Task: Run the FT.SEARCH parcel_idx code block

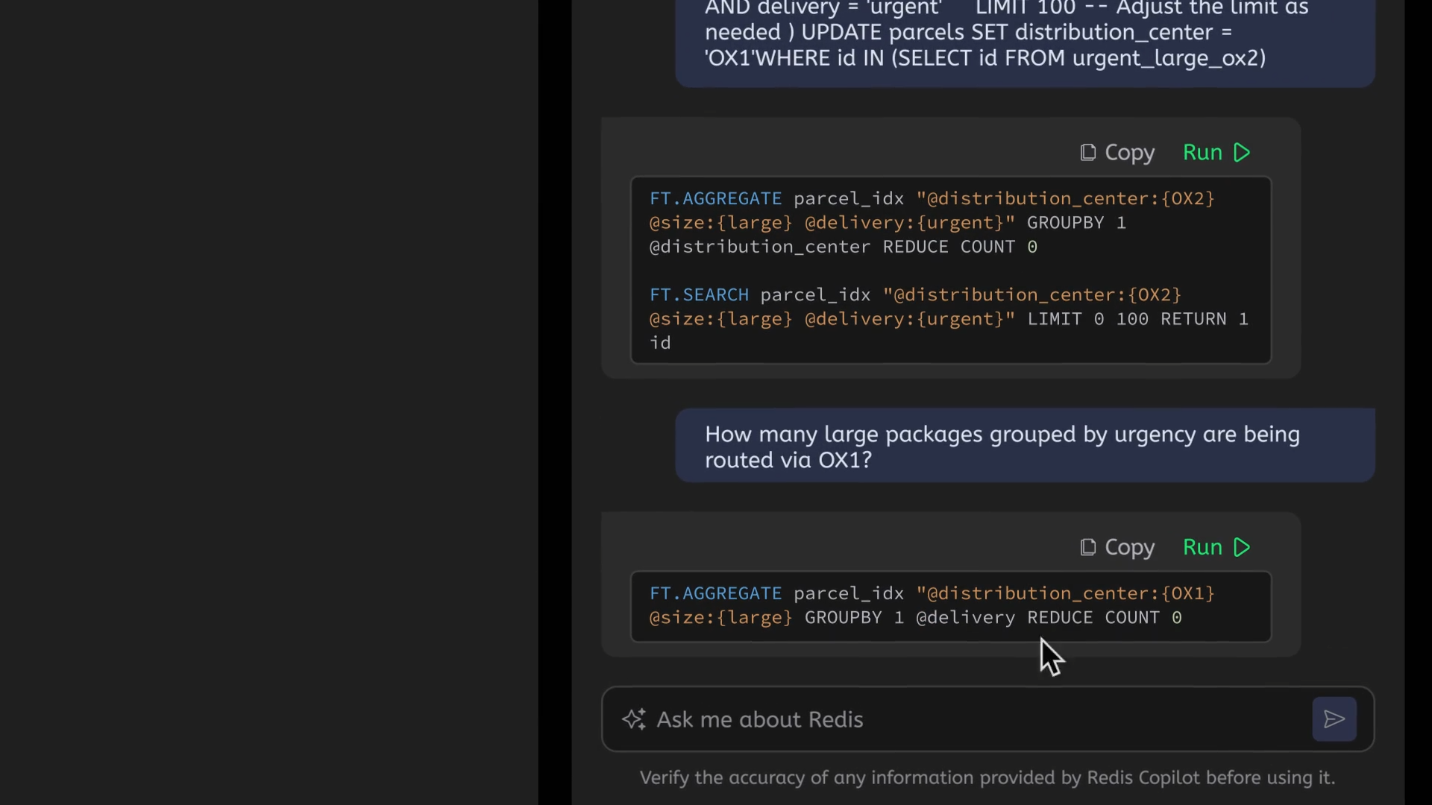Action: click(1216, 153)
